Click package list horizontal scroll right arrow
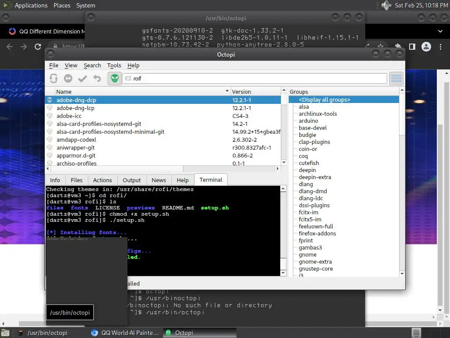This screenshot has width=450, height=338. [x=277, y=169]
